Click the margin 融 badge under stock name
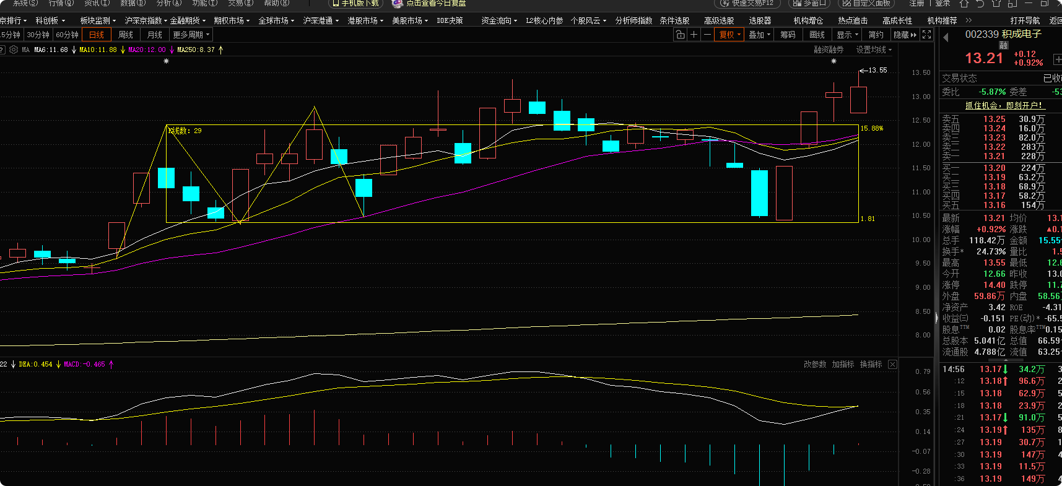 (x=1004, y=45)
